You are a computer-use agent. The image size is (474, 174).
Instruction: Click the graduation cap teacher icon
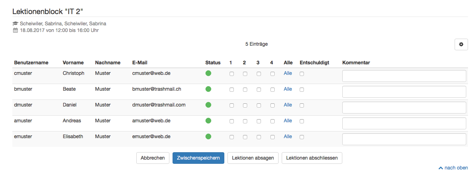tap(15, 24)
